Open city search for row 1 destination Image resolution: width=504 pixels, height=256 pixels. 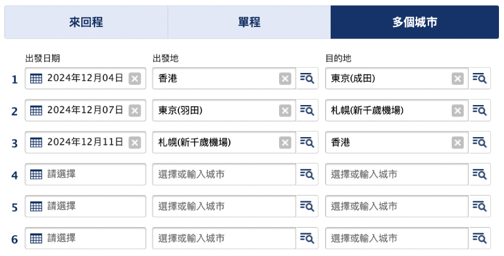[479, 78]
